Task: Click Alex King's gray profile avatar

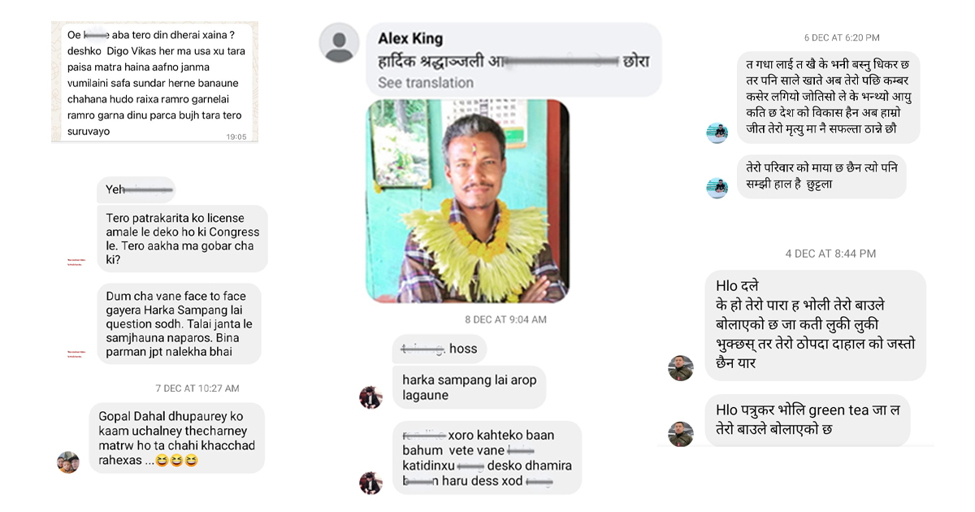Action: point(340,43)
